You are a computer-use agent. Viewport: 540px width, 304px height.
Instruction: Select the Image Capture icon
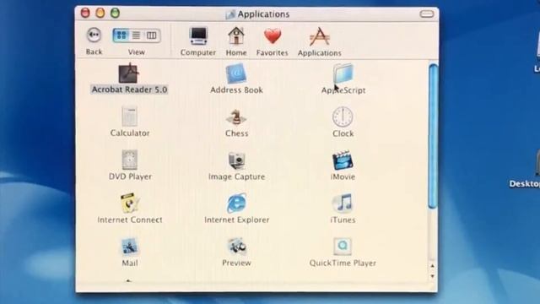(236, 160)
